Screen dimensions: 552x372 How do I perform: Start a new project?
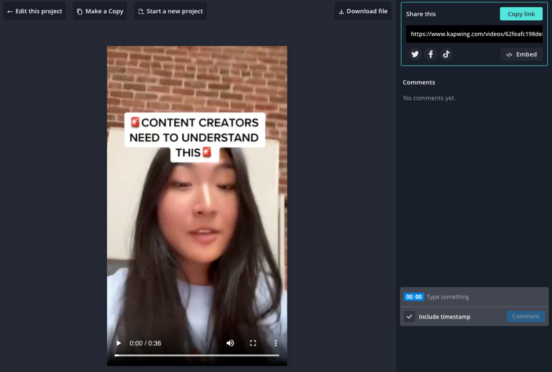170,11
